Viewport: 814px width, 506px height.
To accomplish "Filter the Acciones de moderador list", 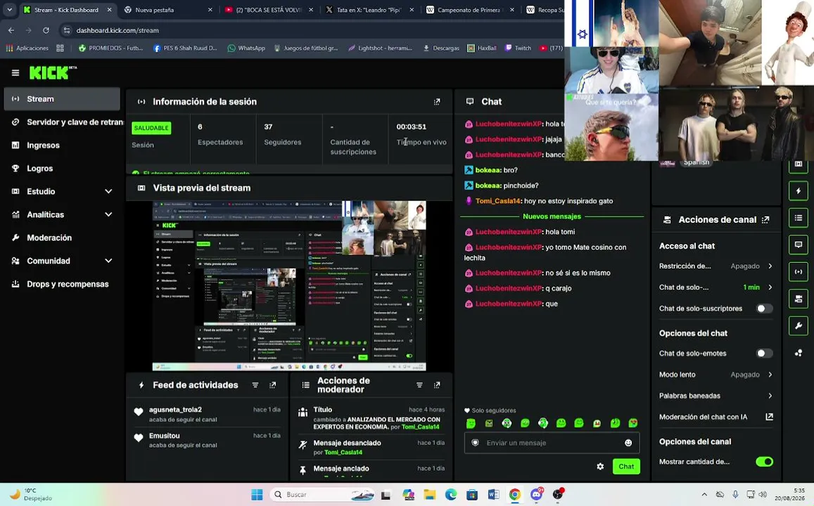I will (x=419, y=385).
